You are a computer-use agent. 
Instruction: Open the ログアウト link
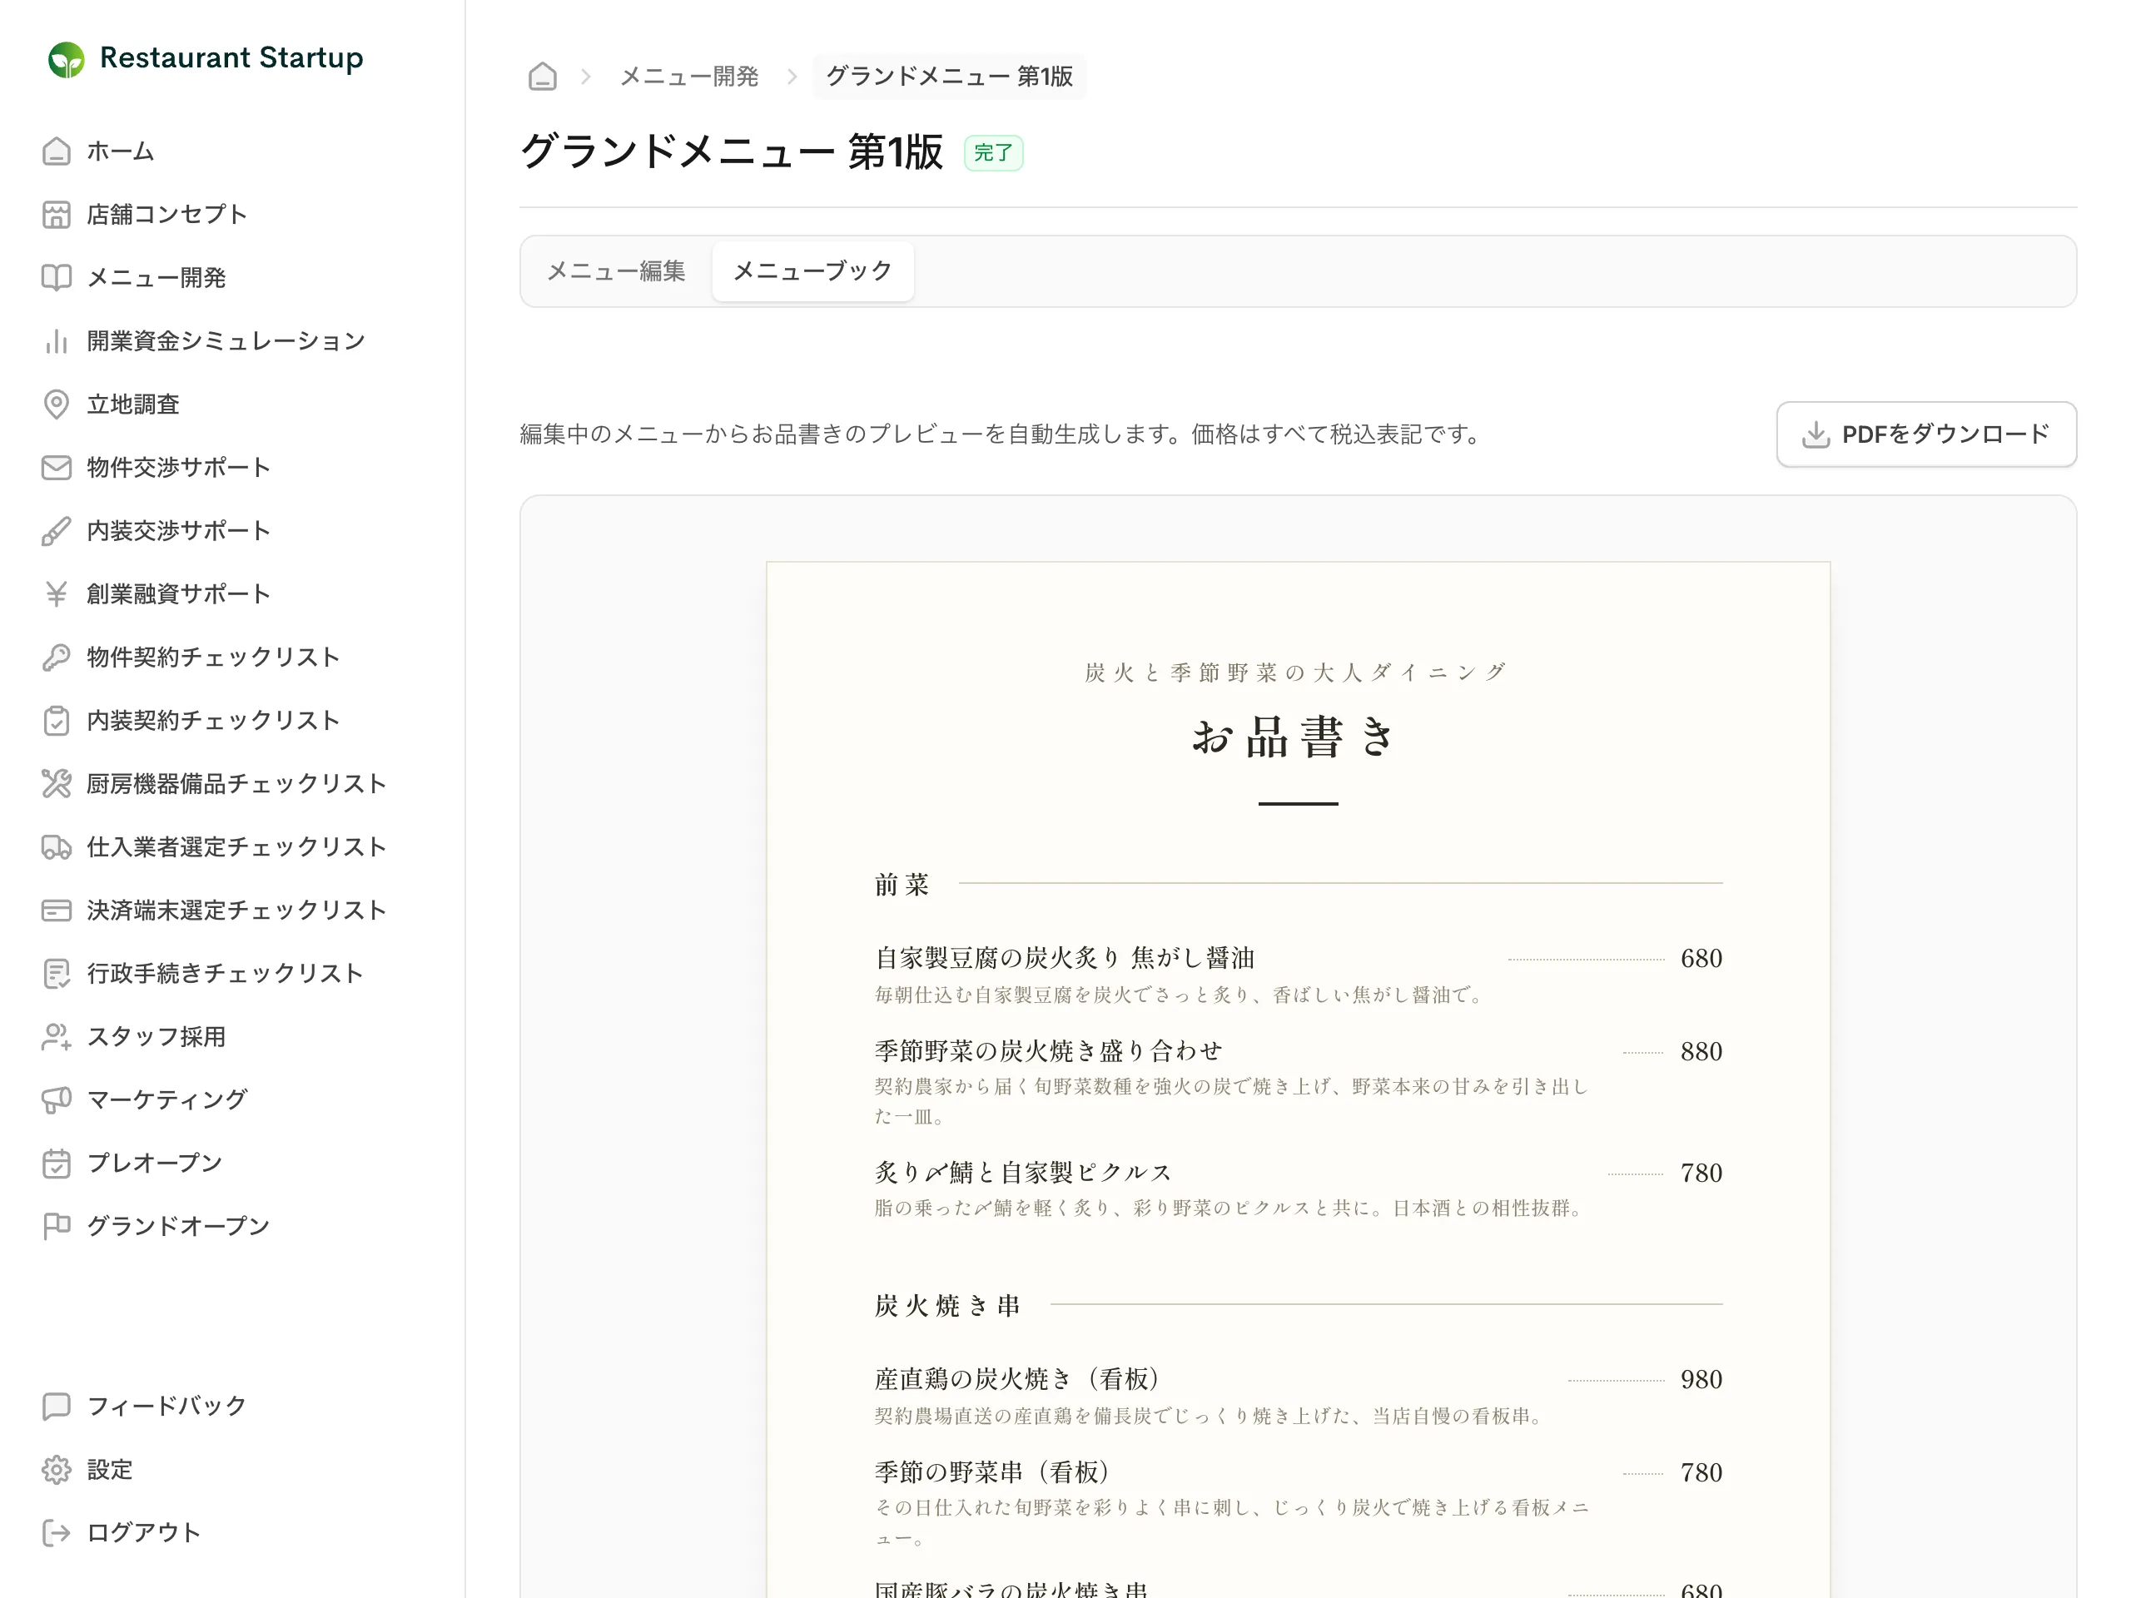pyautogui.click(x=143, y=1532)
